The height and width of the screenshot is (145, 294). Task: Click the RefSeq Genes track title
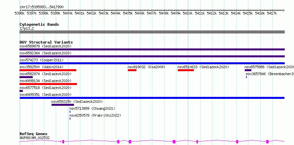[x=33, y=134]
